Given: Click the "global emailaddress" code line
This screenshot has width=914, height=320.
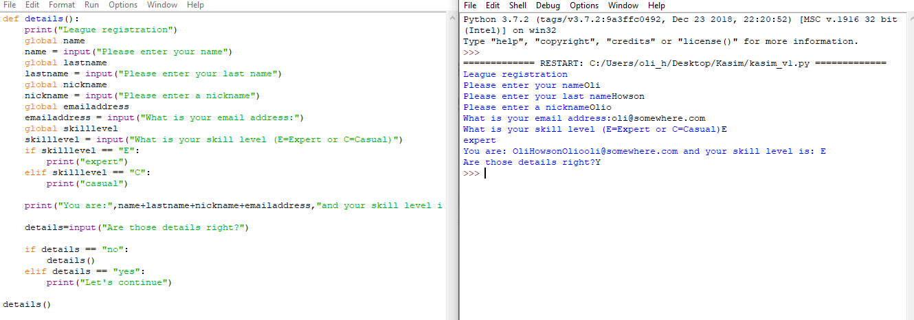Looking at the screenshot, I should pyautogui.click(x=77, y=107).
